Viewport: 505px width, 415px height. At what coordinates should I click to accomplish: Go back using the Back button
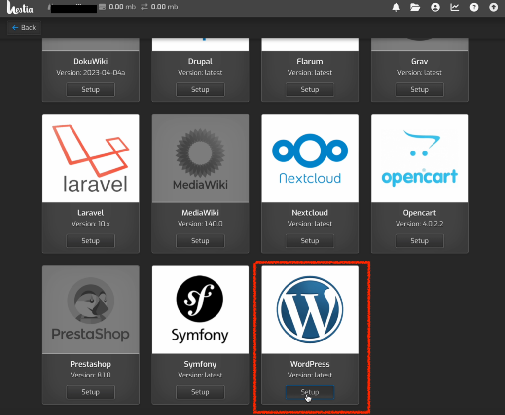24,28
